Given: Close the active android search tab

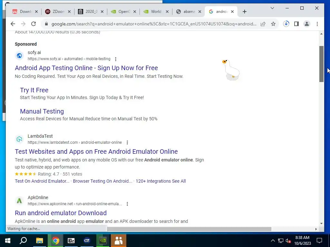Looking at the screenshot, I should [x=232, y=12].
